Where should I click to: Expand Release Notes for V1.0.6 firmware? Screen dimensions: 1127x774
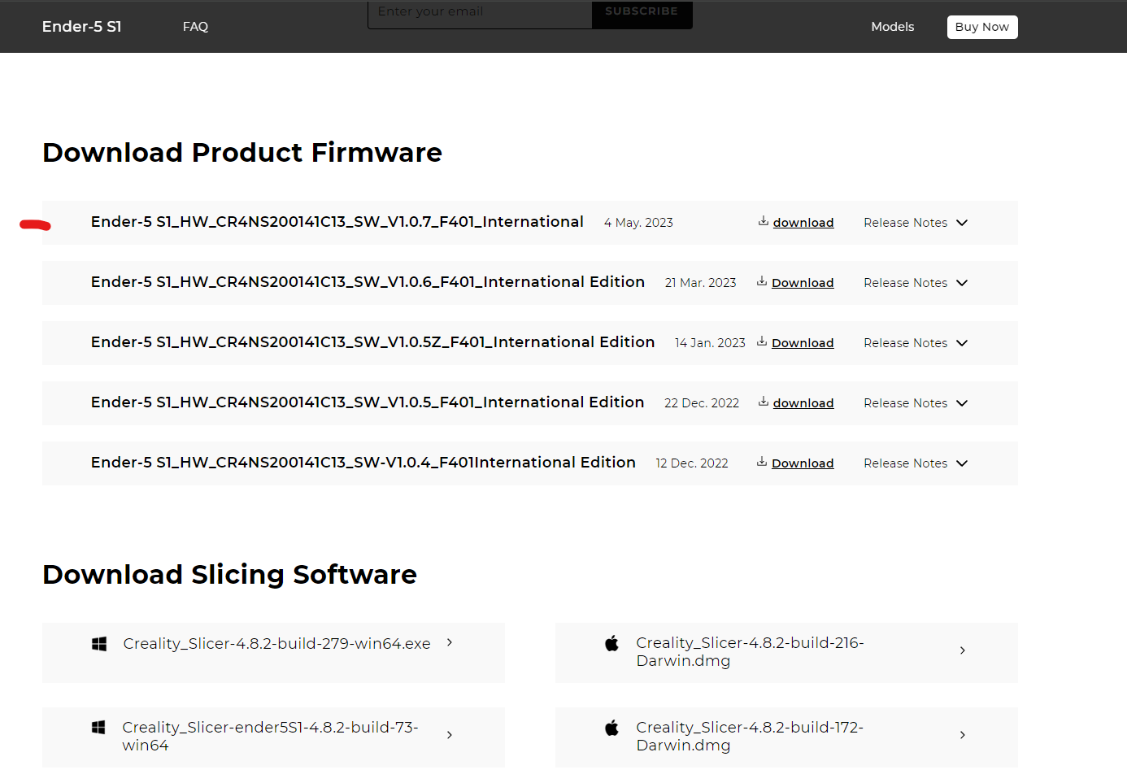click(916, 283)
